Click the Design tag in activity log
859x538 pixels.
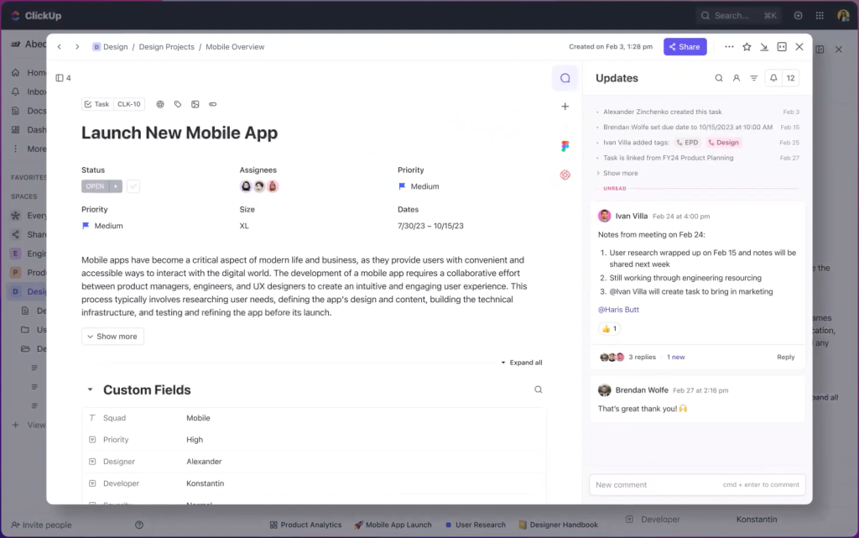(724, 143)
